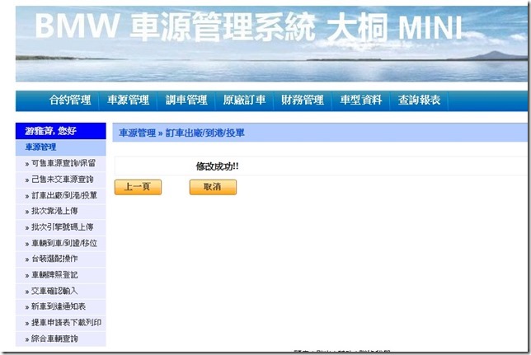531x355 pixels.
Task: Click the 取消 button
Action: pos(213,187)
